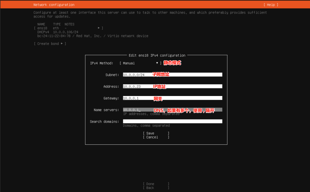The image size is (310, 192).
Task: Select Back at the bottom
Action: pyautogui.click(x=156, y=188)
